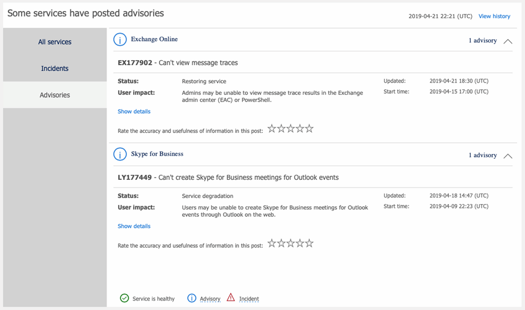The width and height of the screenshot is (525, 310).
Task: Click the green Service is healthy legend icon
Action: coord(124,298)
